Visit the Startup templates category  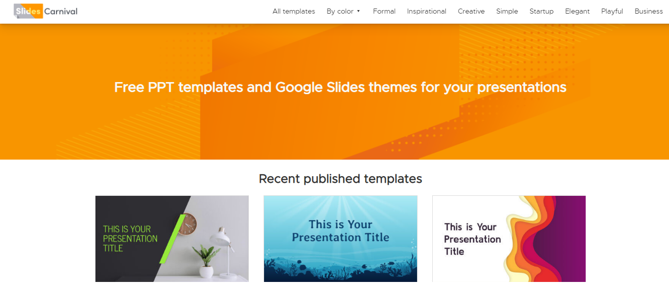[x=541, y=11]
